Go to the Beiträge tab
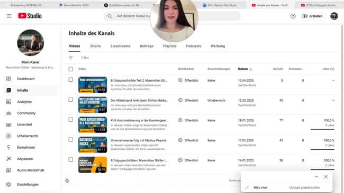The height and width of the screenshot is (193, 344). click(147, 46)
